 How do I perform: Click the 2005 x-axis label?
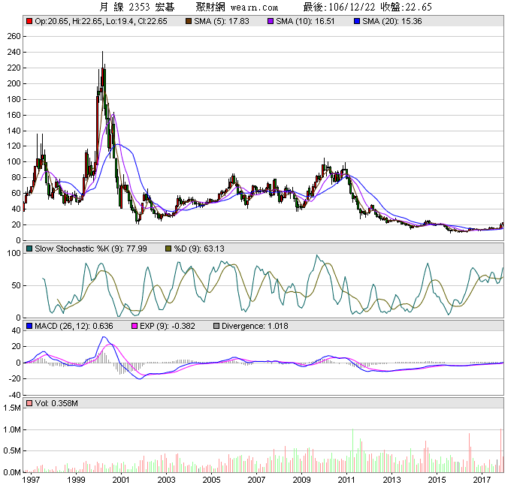tap(211, 480)
